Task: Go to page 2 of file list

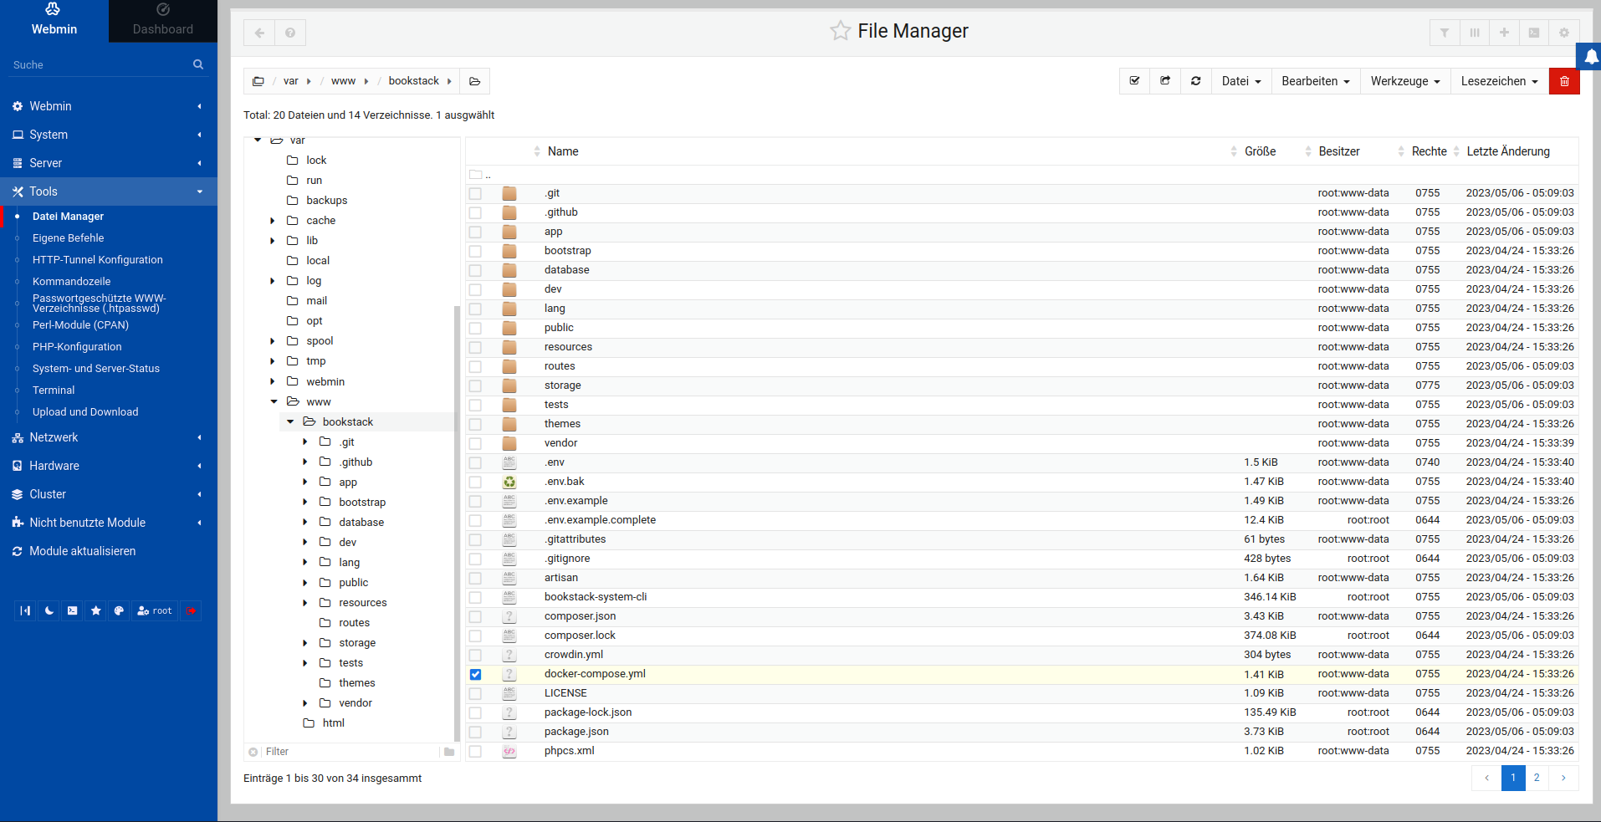Action: point(1537,778)
